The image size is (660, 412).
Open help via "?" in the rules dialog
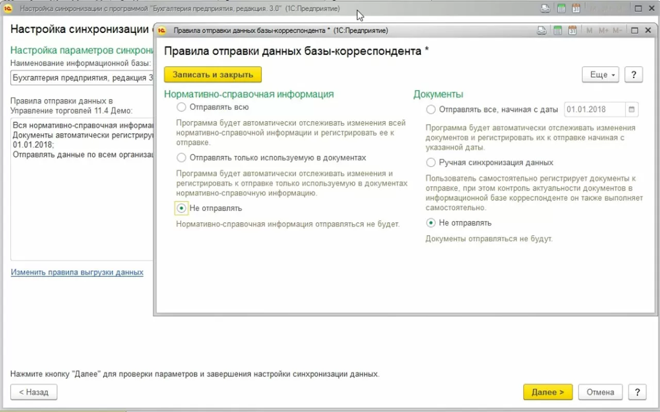(633, 75)
